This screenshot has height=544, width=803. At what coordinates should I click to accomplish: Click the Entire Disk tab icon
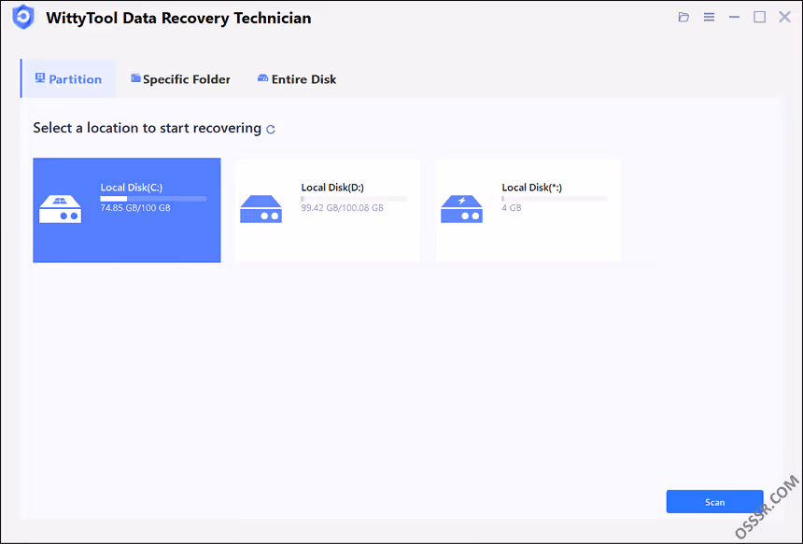(262, 77)
